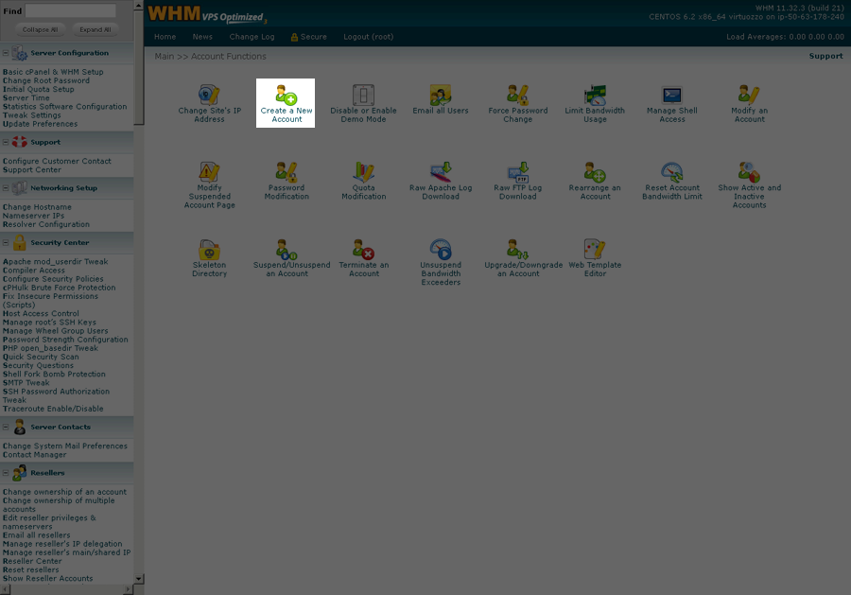Open Skeleton Directory icon
Viewport: 851px width, 595px height.
pos(209,249)
